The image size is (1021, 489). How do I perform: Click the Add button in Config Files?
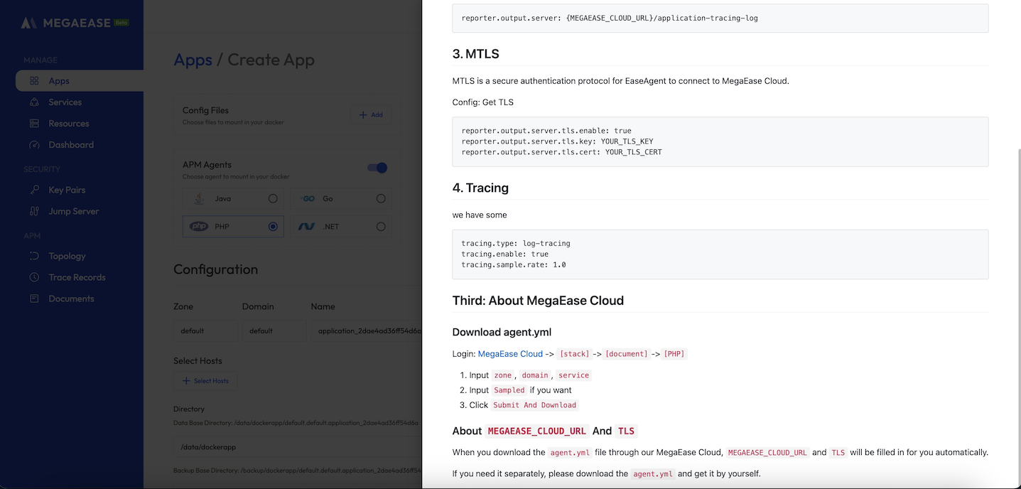pos(371,114)
